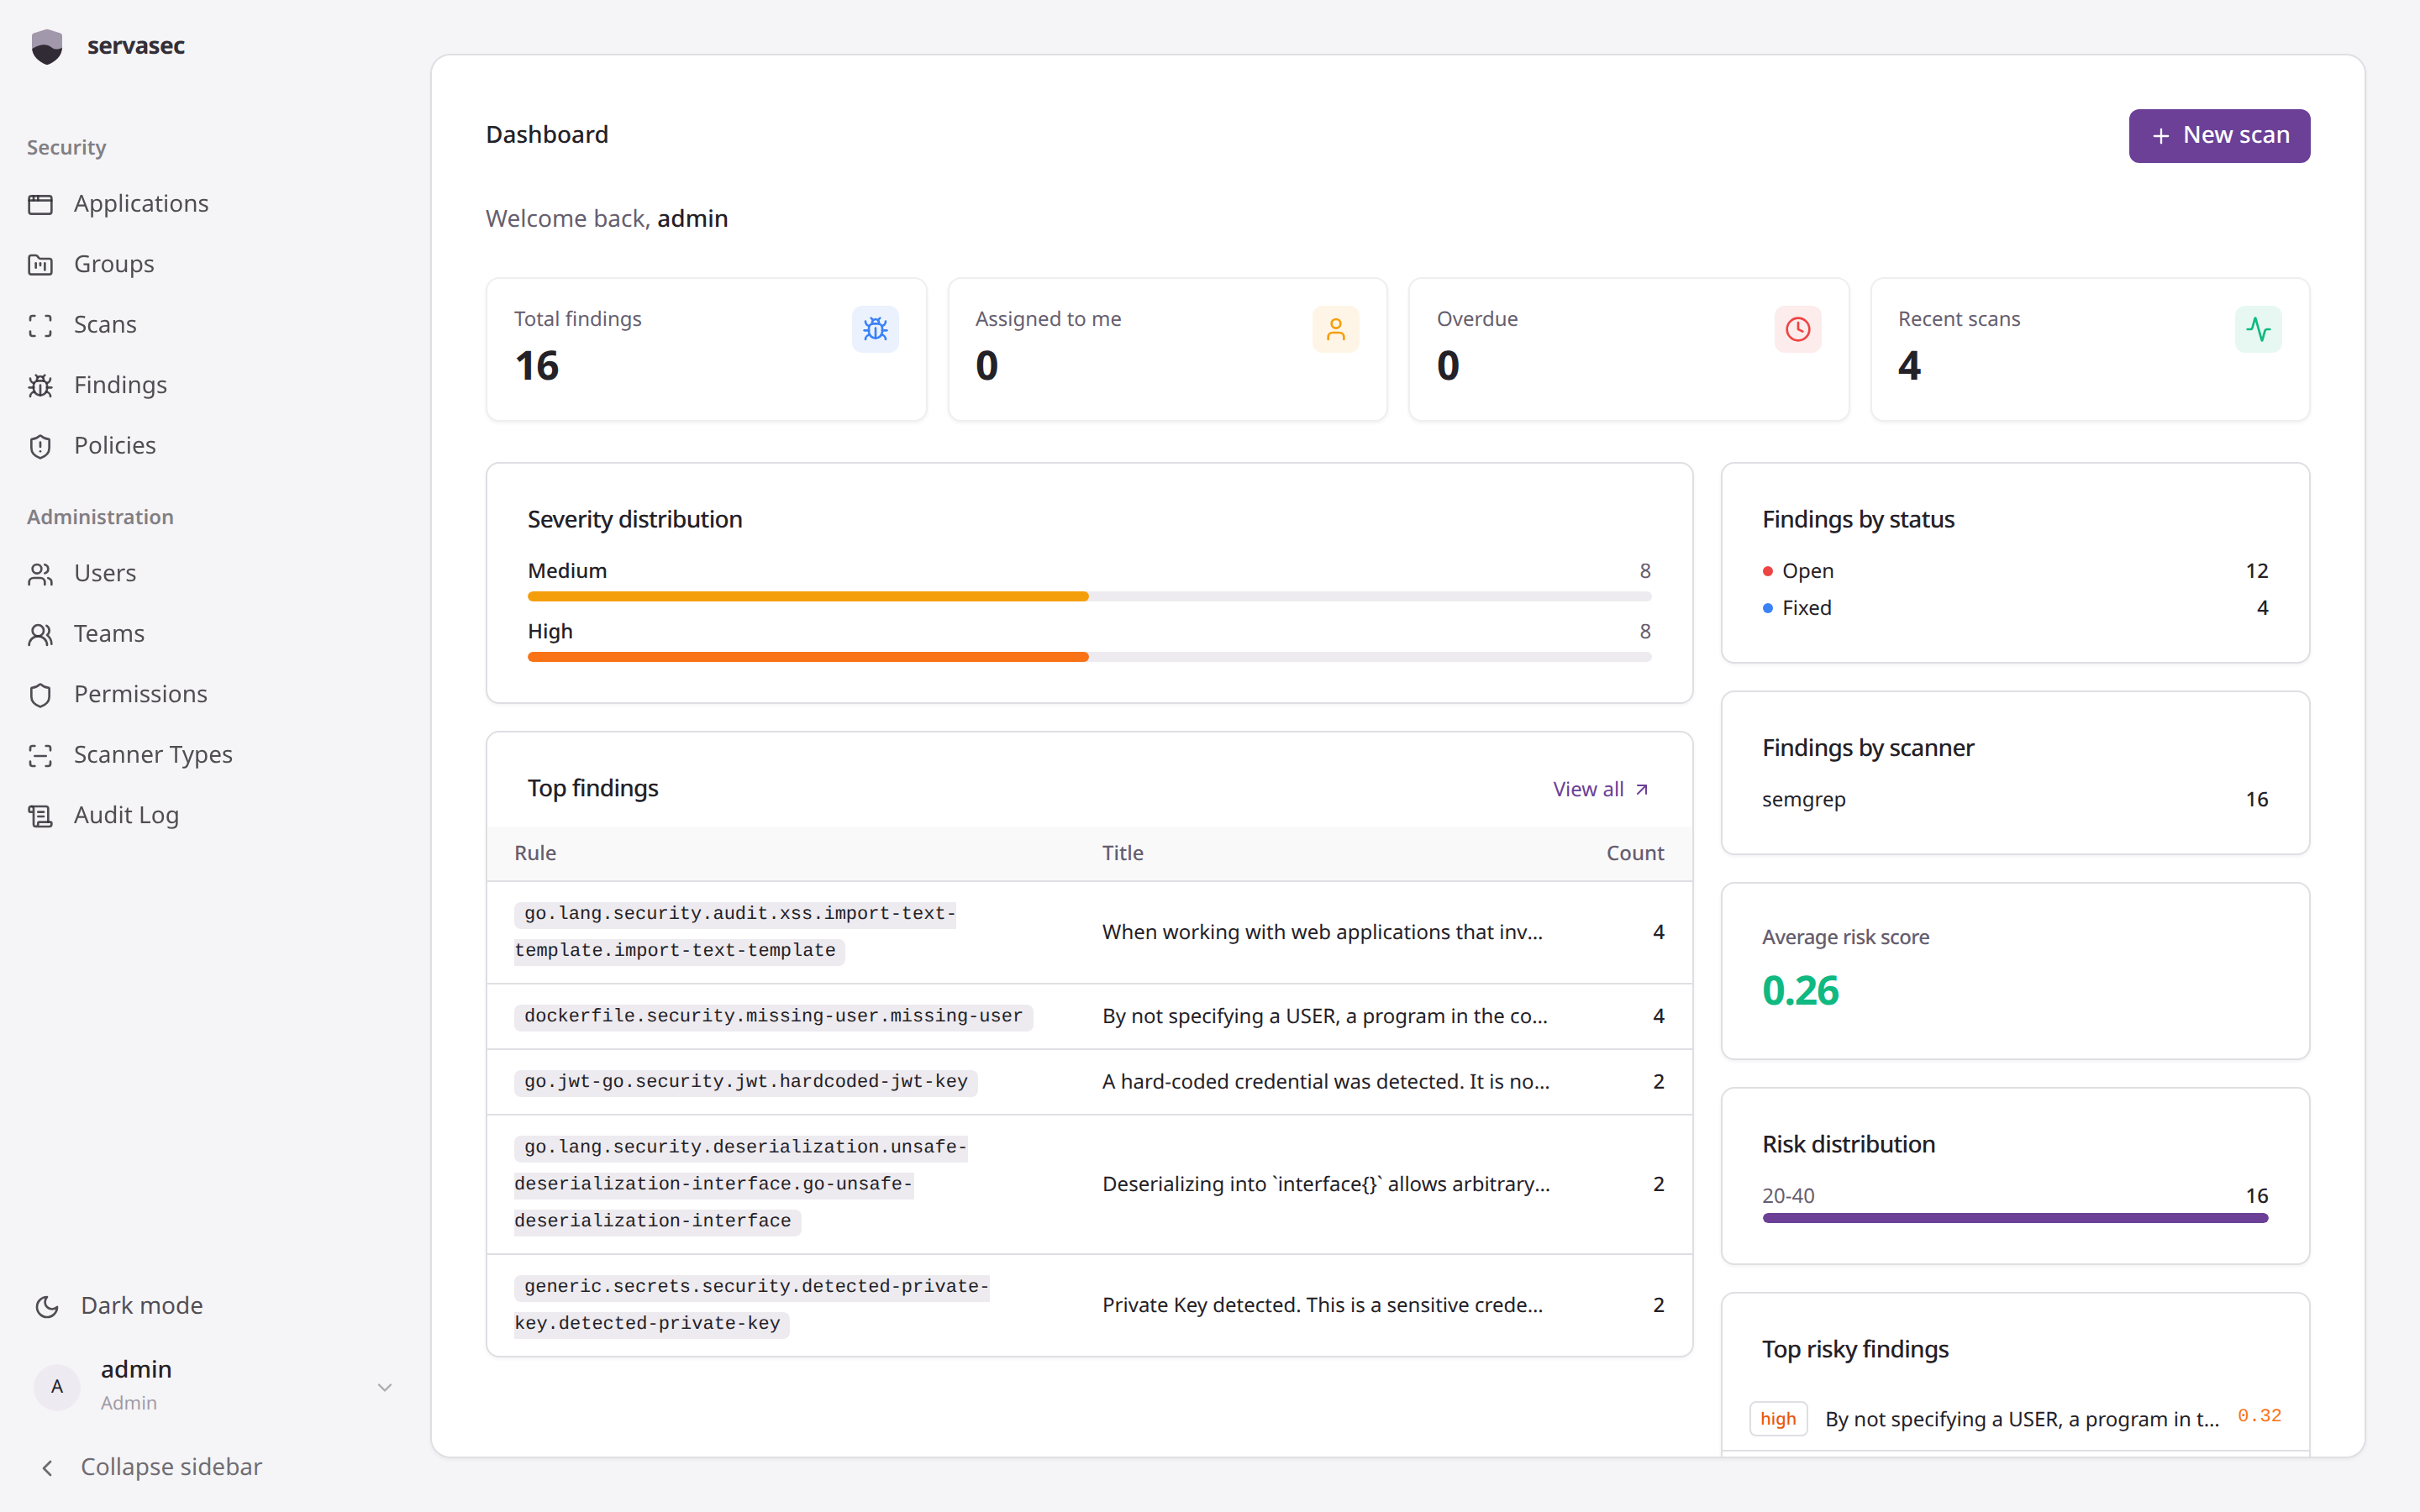This screenshot has width=2420, height=1512.
Task: Click the Dark mode moon icon
Action: click(x=47, y=1306)
